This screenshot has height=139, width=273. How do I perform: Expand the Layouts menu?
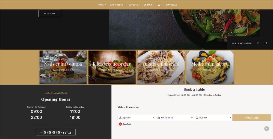(134, 5)
